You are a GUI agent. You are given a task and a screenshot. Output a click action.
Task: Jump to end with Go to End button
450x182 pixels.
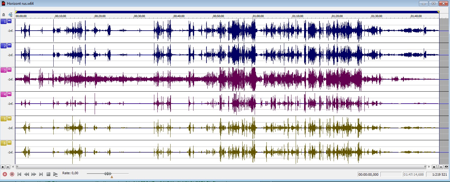41,174
